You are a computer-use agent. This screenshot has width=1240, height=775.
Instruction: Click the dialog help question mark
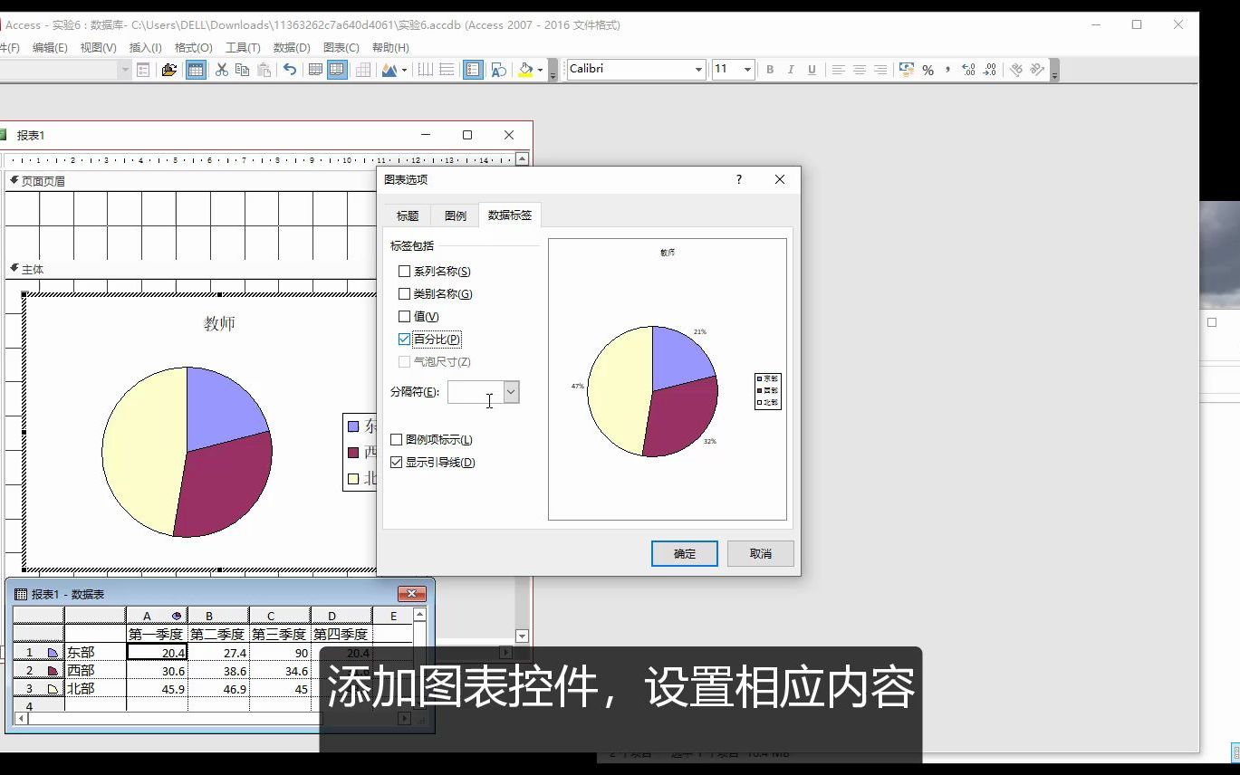point(739,179)
